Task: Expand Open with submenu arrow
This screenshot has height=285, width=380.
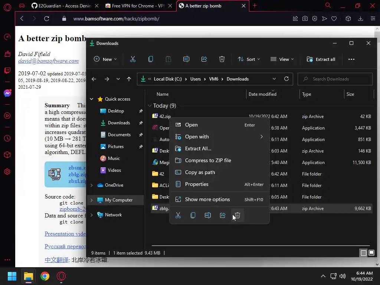Action: 262,137
